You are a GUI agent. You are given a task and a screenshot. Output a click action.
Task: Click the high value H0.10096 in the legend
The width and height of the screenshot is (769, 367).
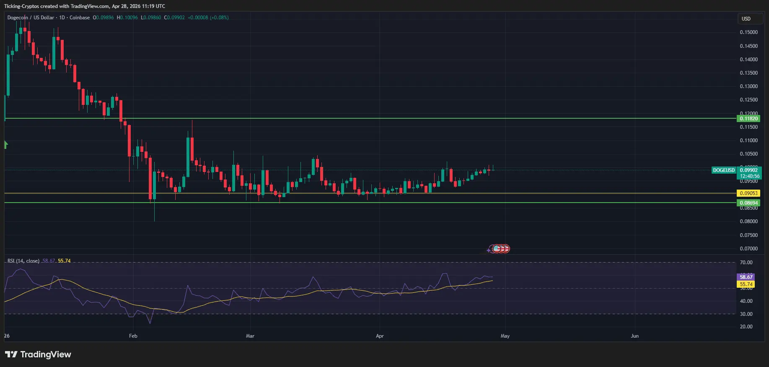click(x=127, y=18)
